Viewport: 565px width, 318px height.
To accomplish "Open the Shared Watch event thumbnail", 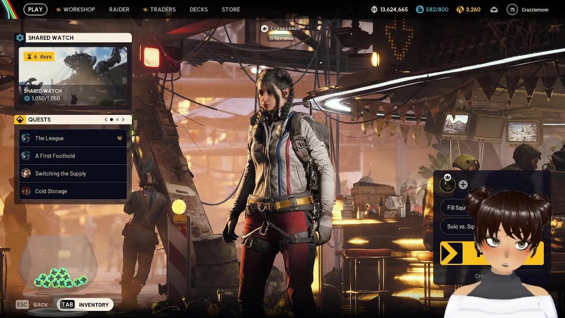I will pos(73,76).
